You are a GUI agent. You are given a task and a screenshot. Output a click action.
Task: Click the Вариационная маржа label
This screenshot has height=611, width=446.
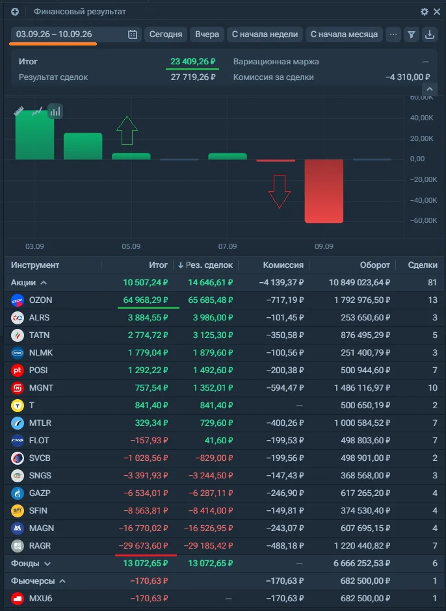point(276,62)
